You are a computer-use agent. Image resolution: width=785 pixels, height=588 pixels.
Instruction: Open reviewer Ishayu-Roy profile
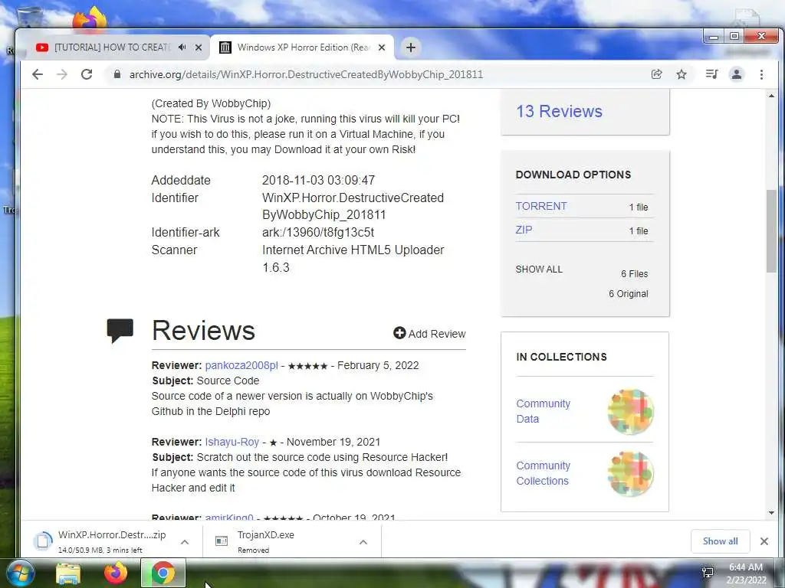pos(232,442)
